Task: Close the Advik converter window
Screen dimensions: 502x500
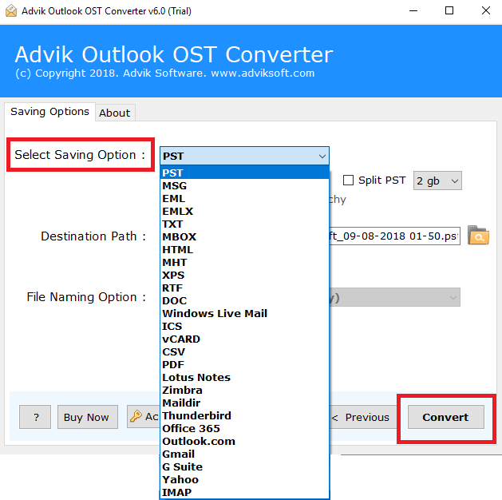Action: tap(486, 11)
